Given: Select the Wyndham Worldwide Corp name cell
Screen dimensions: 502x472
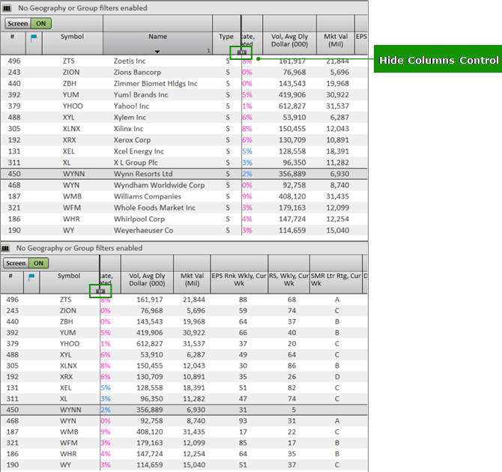Looking at the screenshot, I should tap(159, 185).
